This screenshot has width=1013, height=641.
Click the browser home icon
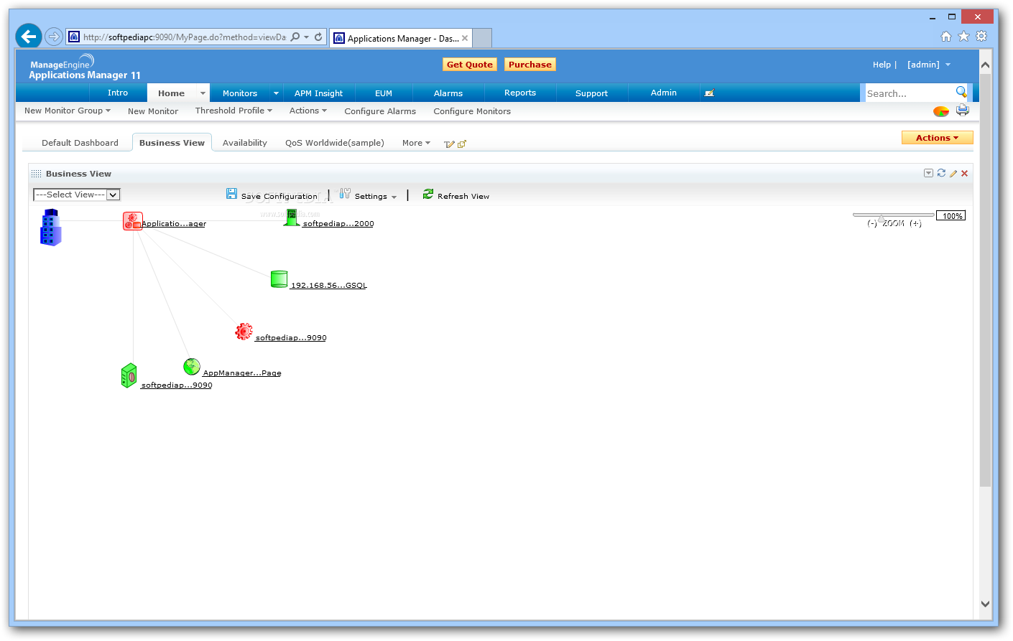(x=946, y=37)
